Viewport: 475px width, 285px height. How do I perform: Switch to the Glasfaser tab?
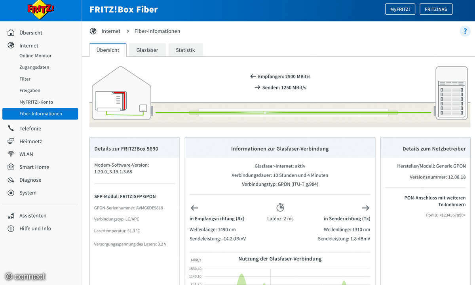147,50
